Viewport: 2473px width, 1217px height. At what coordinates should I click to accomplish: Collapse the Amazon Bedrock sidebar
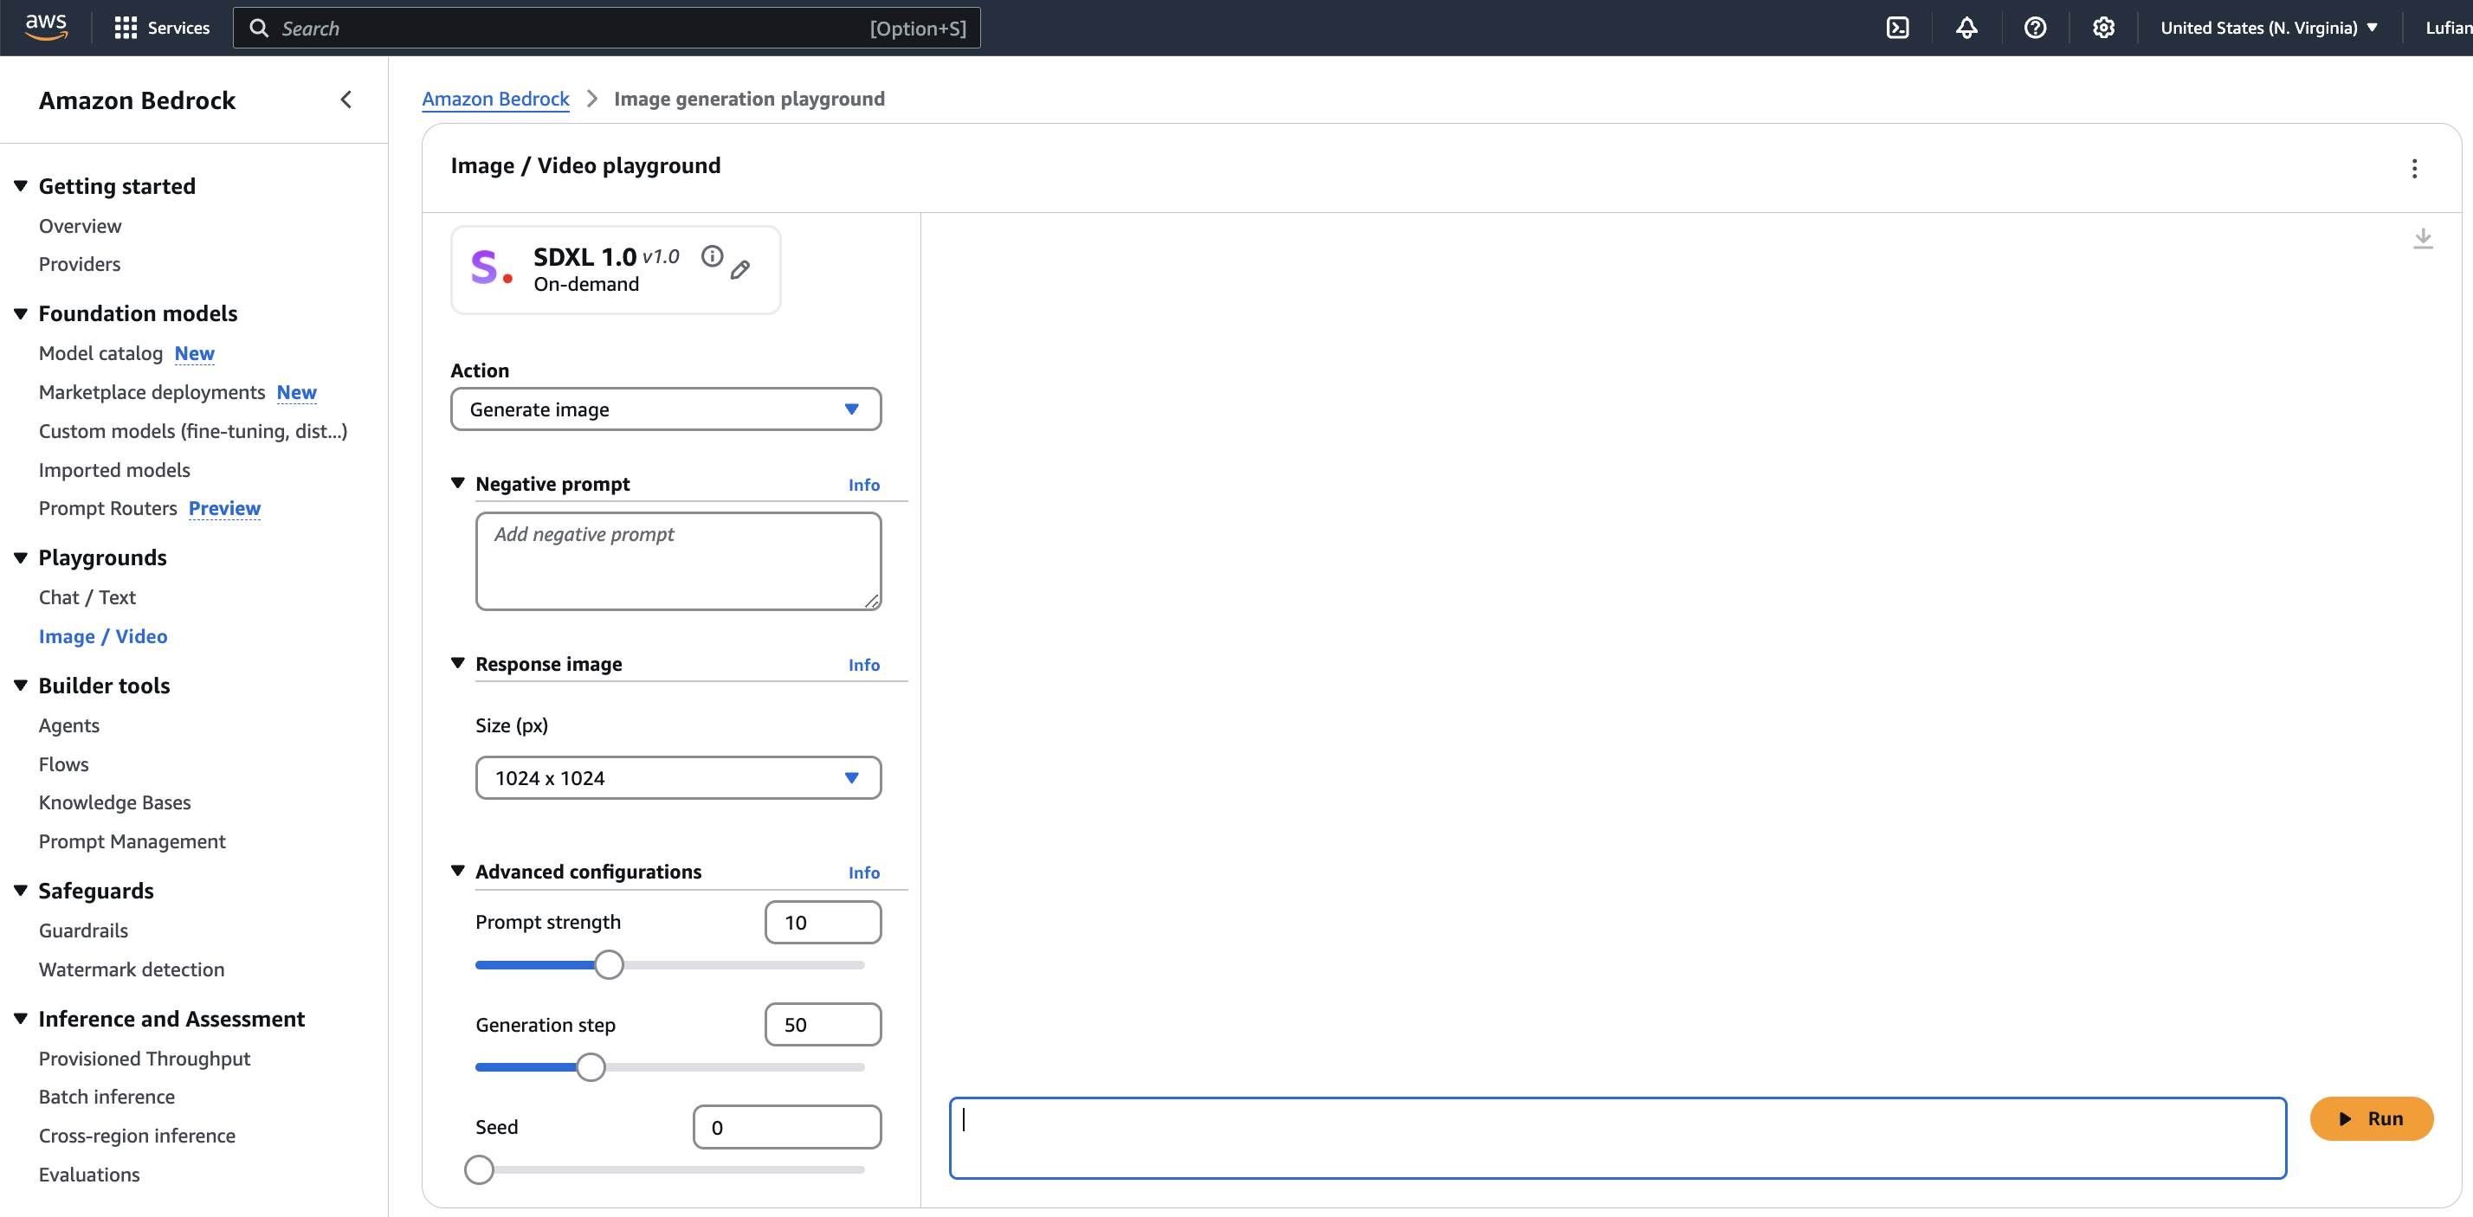[346, 100]
